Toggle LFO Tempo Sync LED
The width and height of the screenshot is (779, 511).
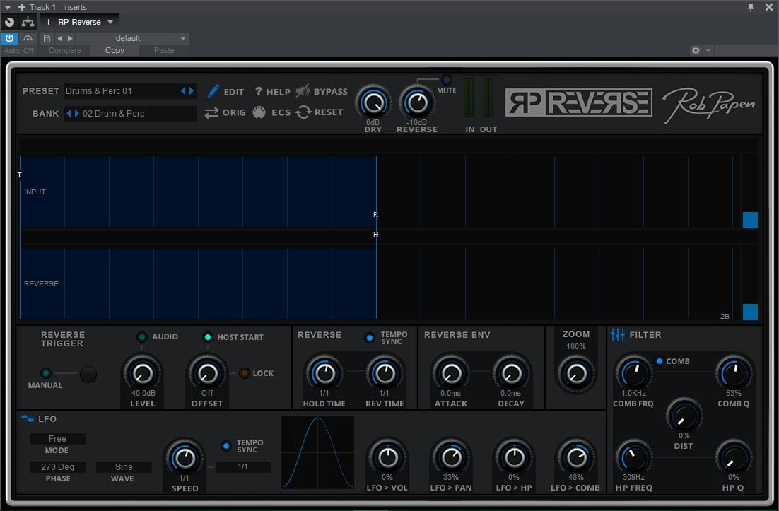click(x=226, y=446)
